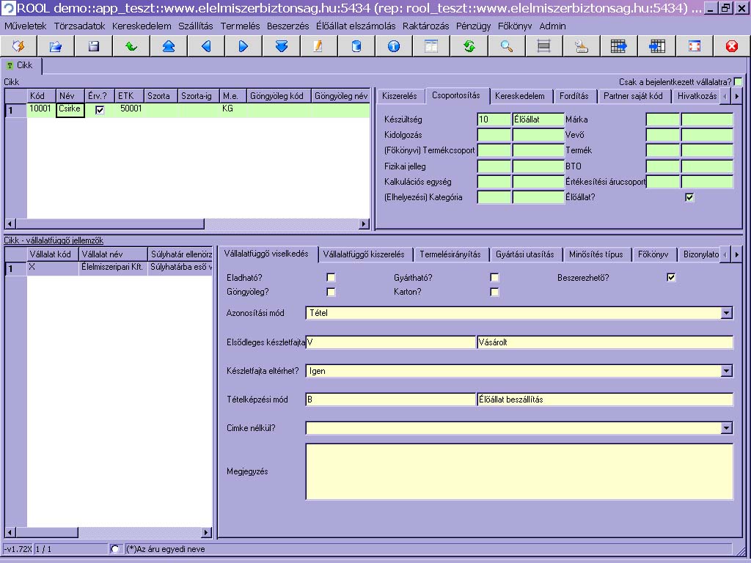Open the Cimke nélkül? dropdown
Viewport: 751px width, 563px height.
pos(726,427)
